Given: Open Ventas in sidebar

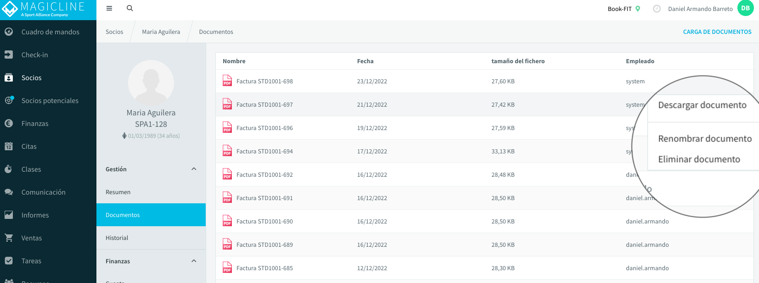Looking at the screenshot, I should point(32,238).
